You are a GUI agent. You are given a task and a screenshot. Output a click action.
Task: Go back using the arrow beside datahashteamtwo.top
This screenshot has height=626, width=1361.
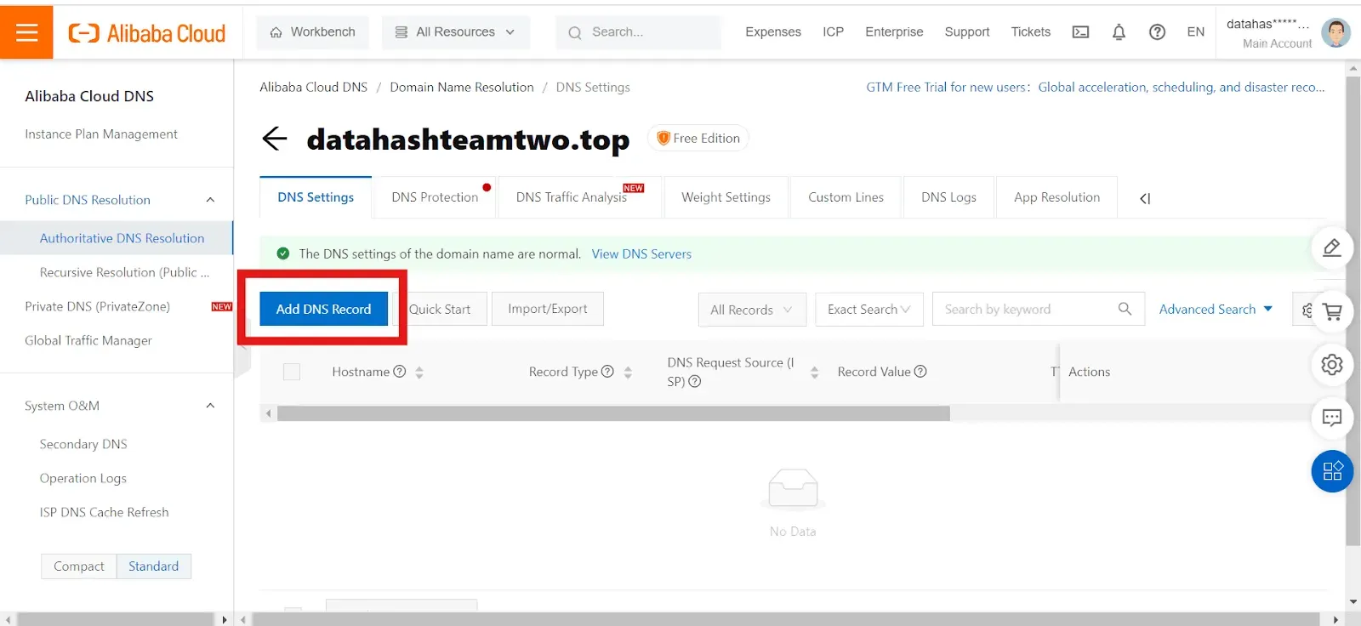pos(275,139)
